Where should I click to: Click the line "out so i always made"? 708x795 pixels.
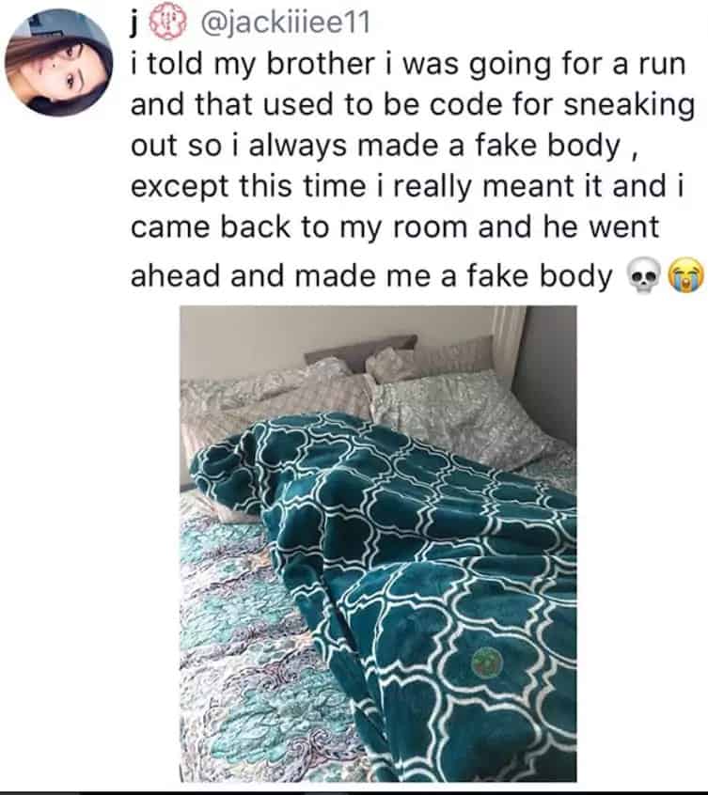click(384, 146)
